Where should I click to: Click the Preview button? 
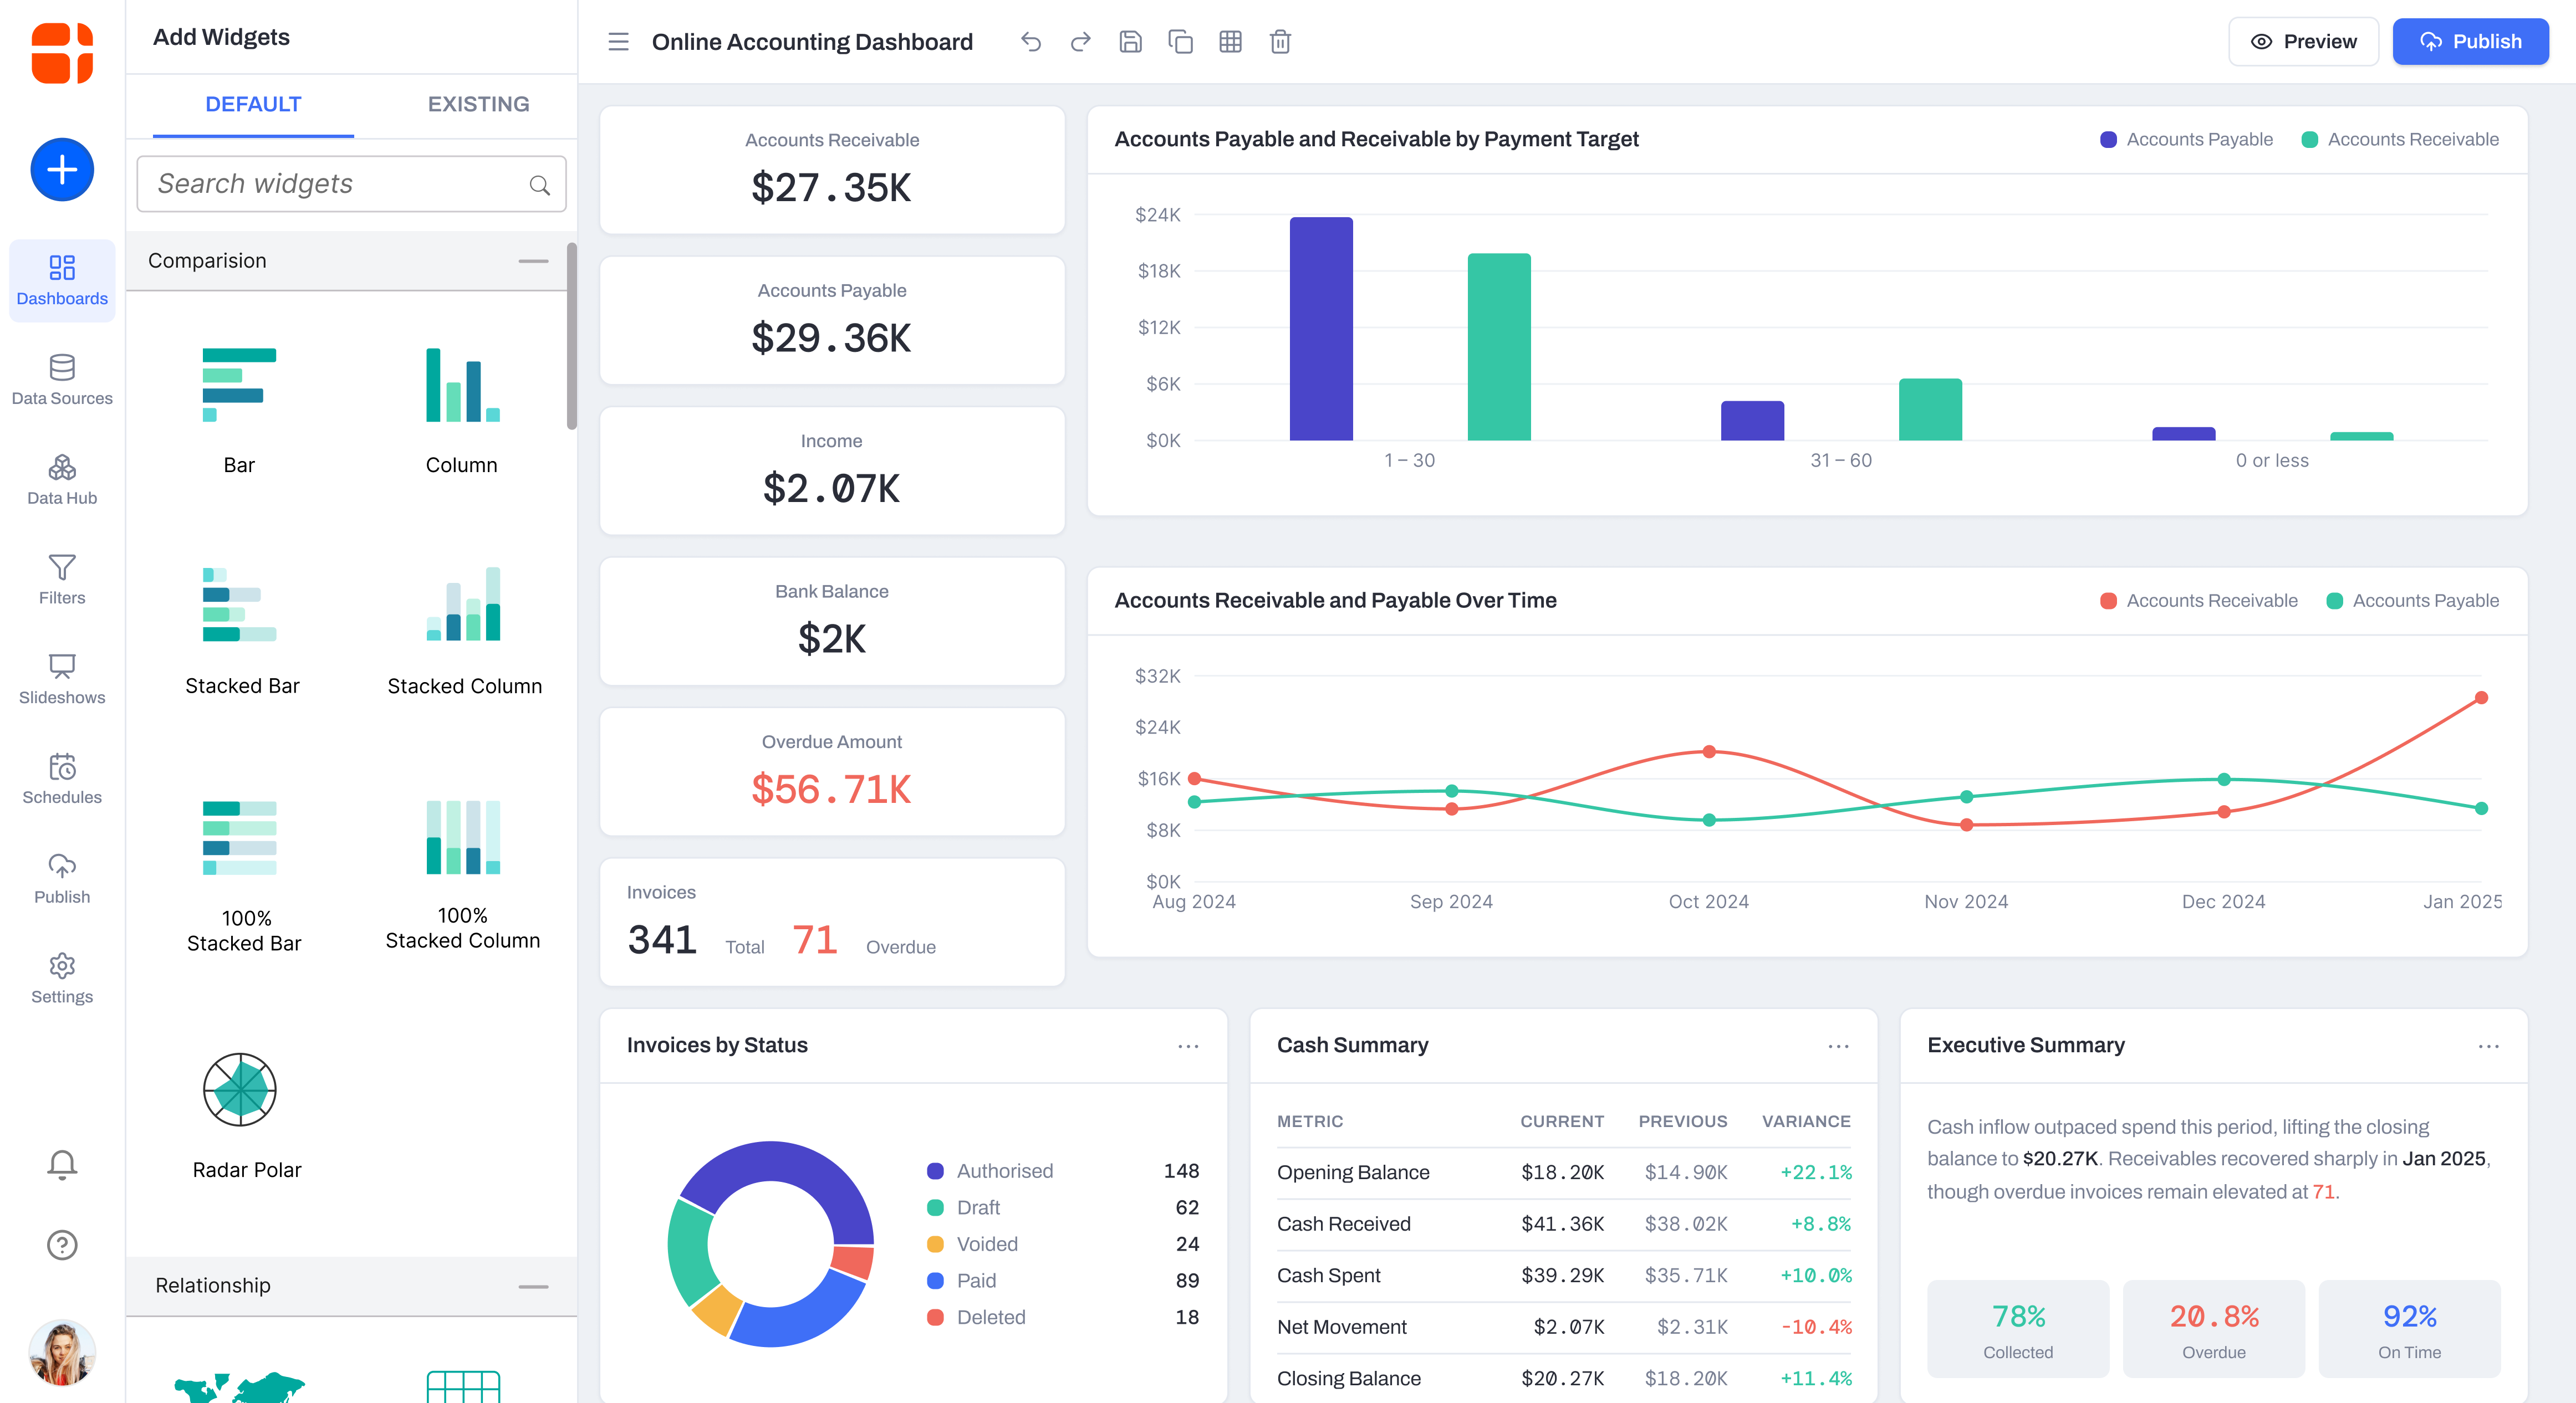click(x=2303, y=42)
